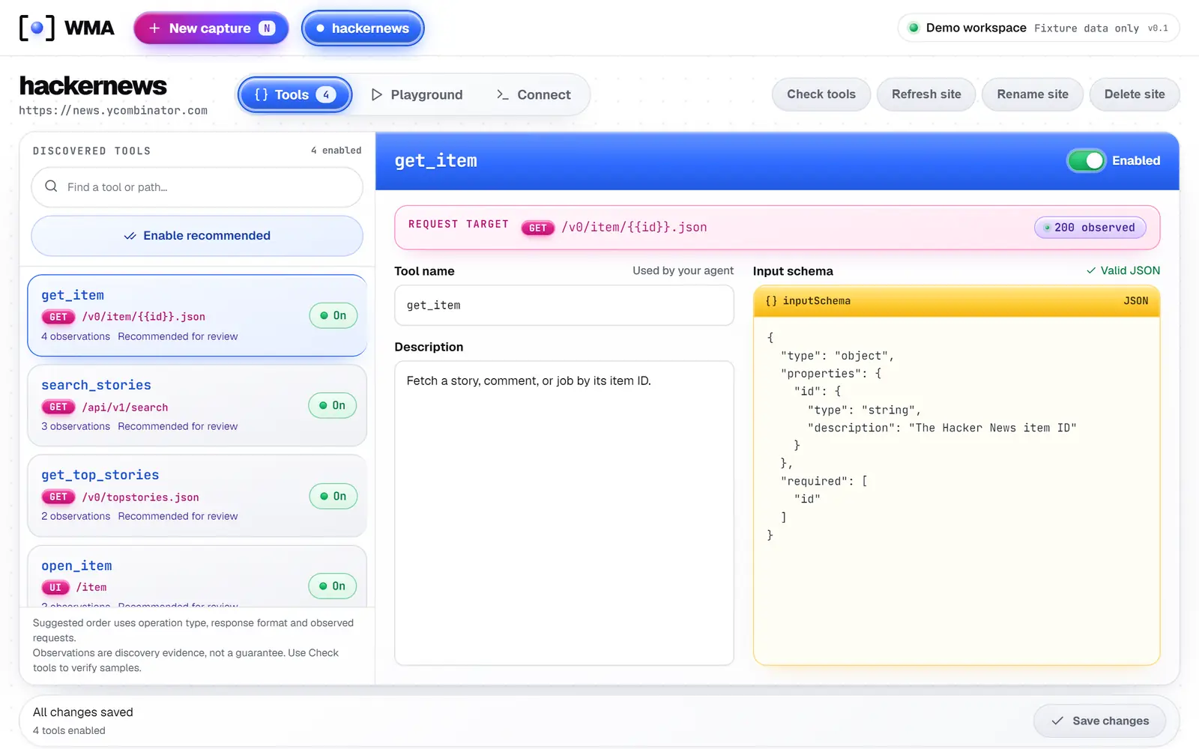Click the /v0/topstories.json path
Screen dimensions: 1199x749
pos(141,497)
